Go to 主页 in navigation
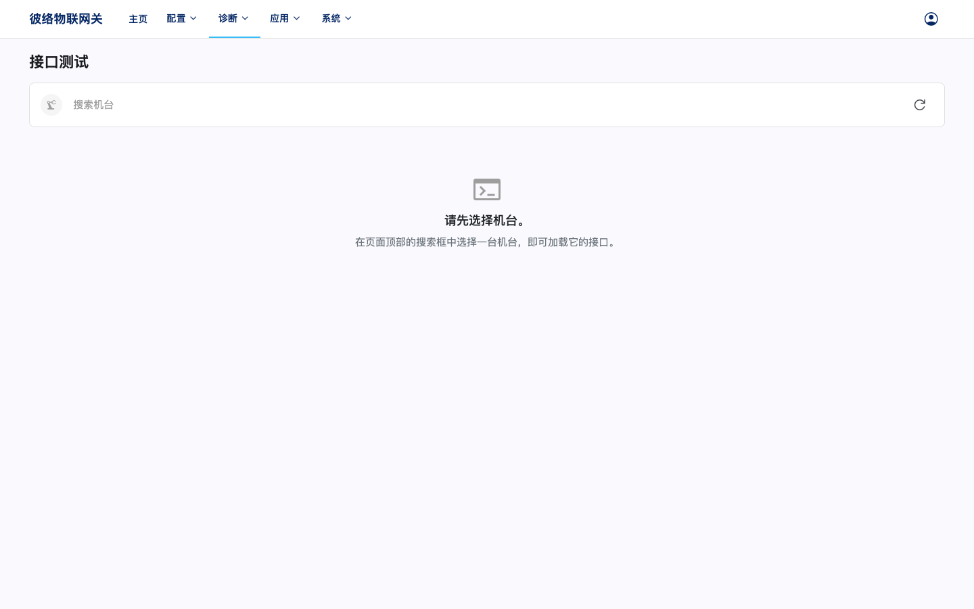 [138, 19]
